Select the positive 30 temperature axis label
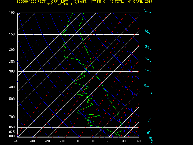The image size is (193, 145). 124,141
